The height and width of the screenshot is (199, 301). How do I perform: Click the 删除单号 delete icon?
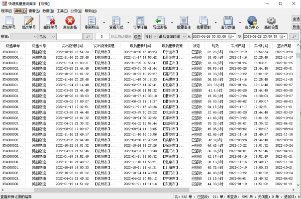click(51, 21)
